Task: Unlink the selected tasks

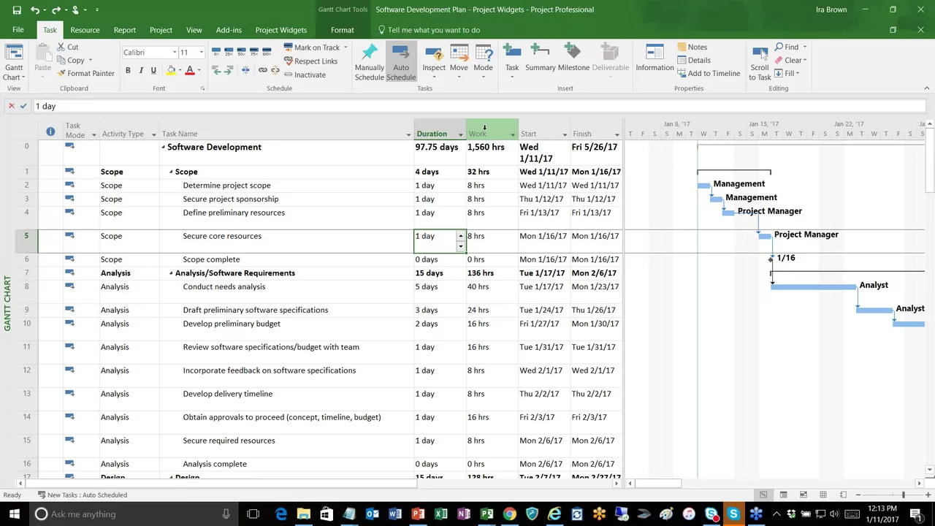Action: (x=275, y=70)
